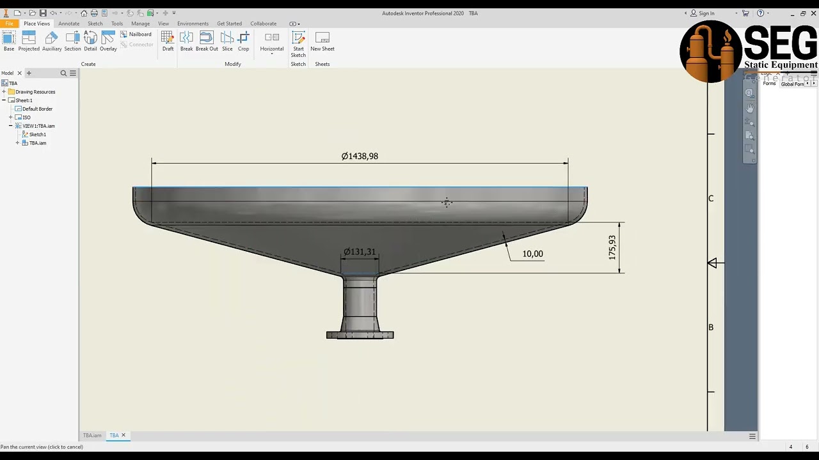
Task: Collapse the VIEW1:TBA.iam node
Action: coord(11,126)
